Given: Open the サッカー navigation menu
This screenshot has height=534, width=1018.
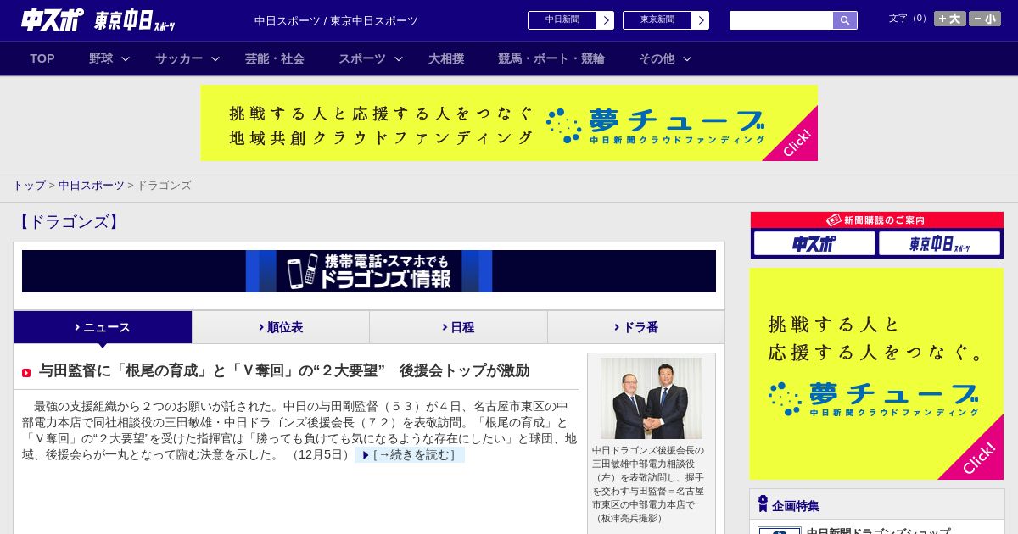Looking at the screenshot, I should tap(179, 58).
